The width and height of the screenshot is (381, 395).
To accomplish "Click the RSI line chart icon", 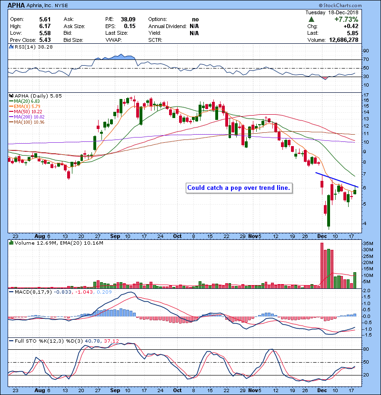I will (11, 47).
